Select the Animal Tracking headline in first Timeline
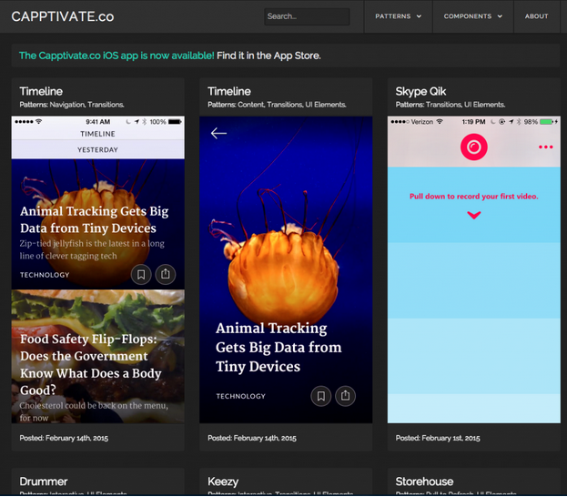The height and width of the screenshot is (497, 567). click(95, 219)
